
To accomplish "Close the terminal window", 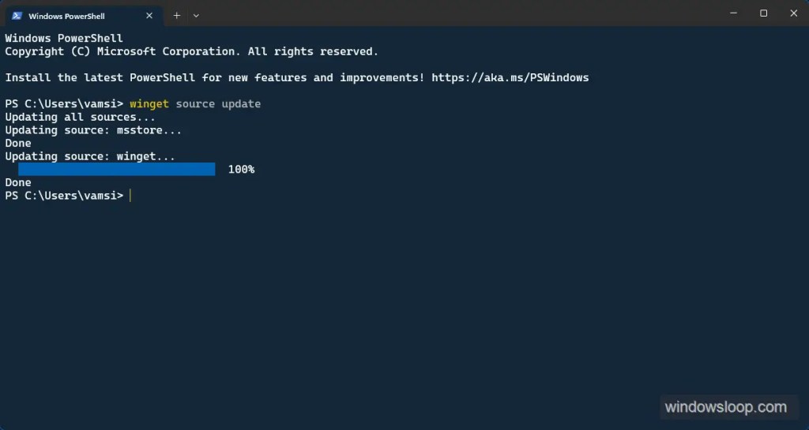I will click(793, 13).
